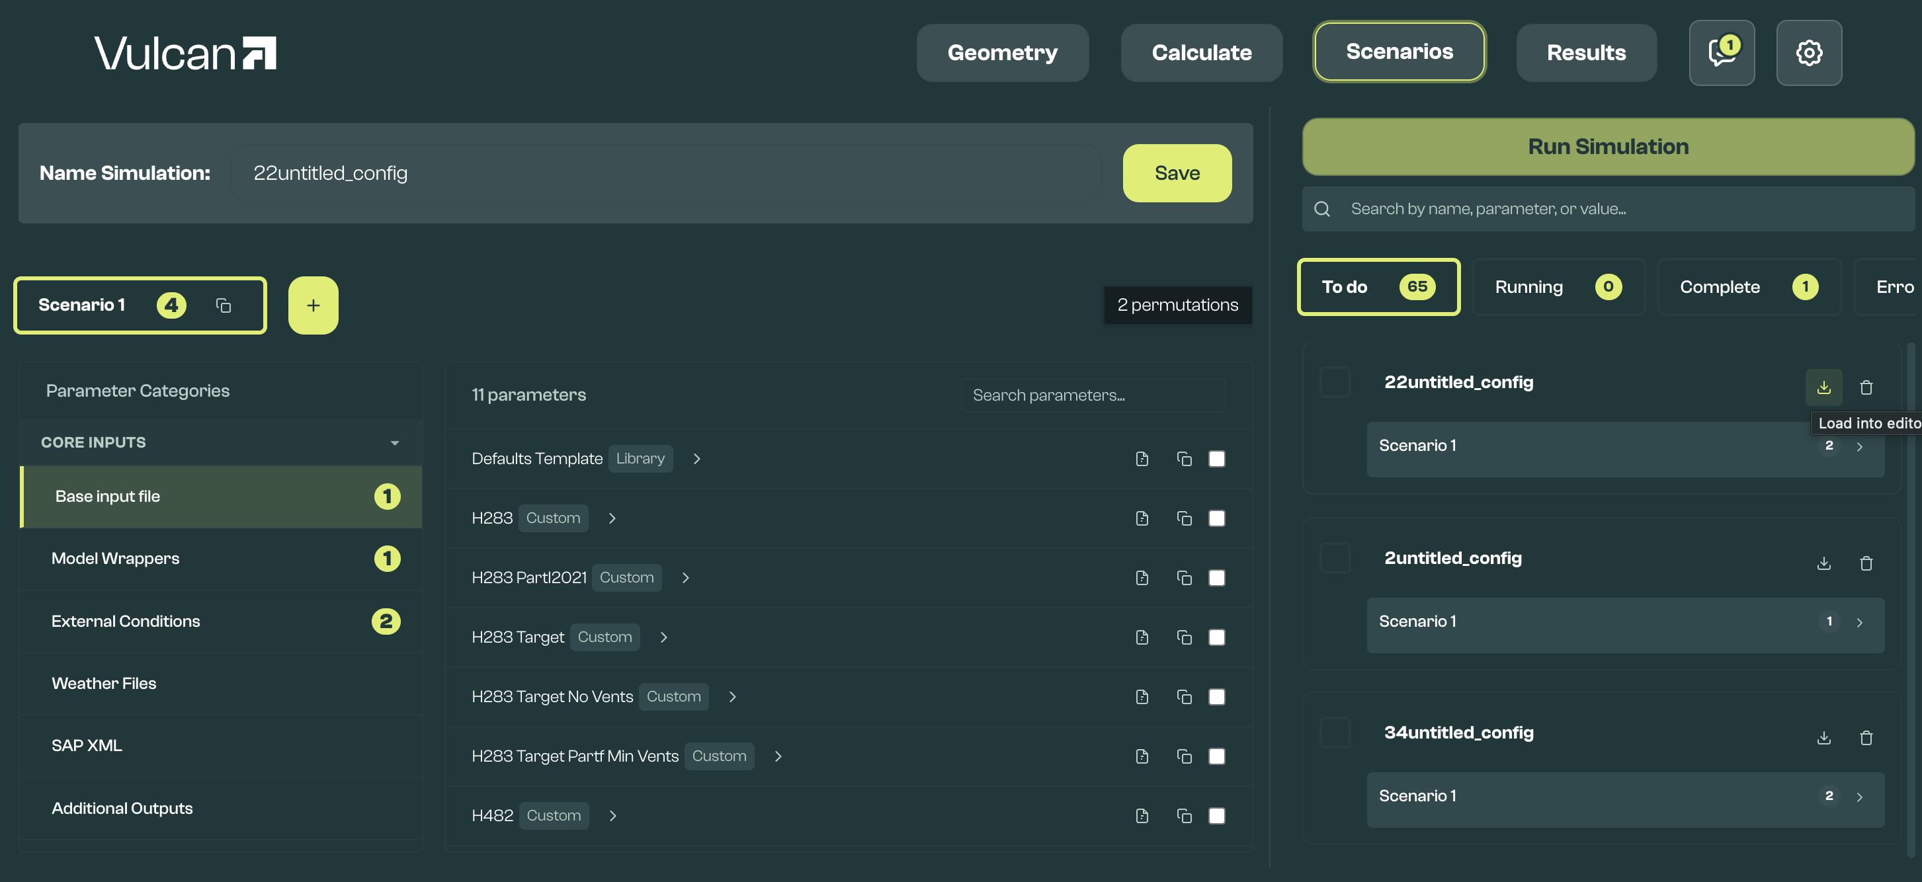This screenshot has height=882, width=1922.
Task: Load 22untitled_config into editor
Action: (x=1823, y=387)
